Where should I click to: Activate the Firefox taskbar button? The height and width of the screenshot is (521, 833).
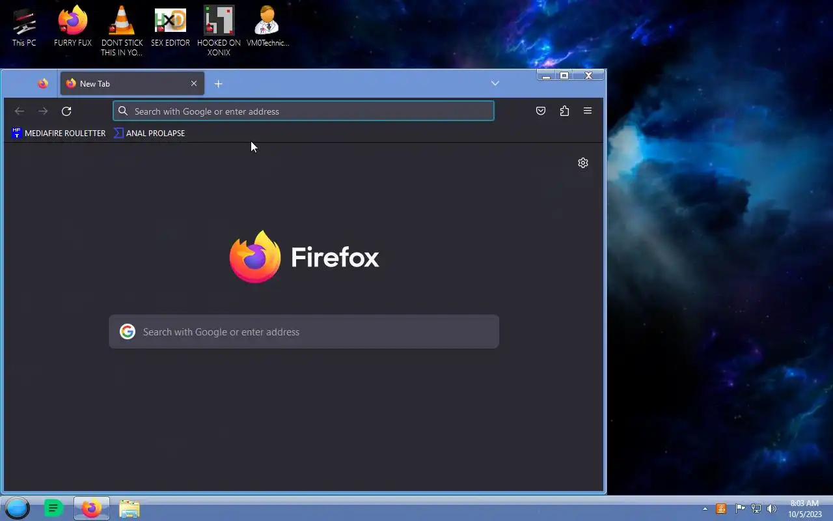click(x=92, y=508)
